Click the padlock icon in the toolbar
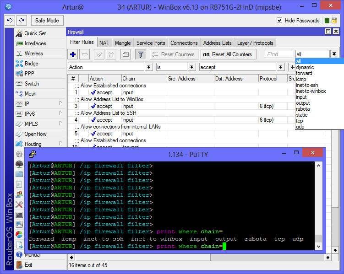 tap(334, 21)
